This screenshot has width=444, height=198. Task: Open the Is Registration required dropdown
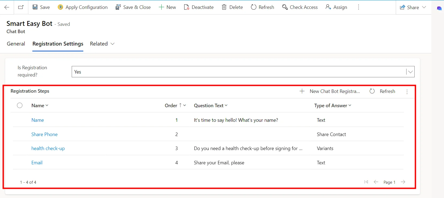(x=410, y=72)
